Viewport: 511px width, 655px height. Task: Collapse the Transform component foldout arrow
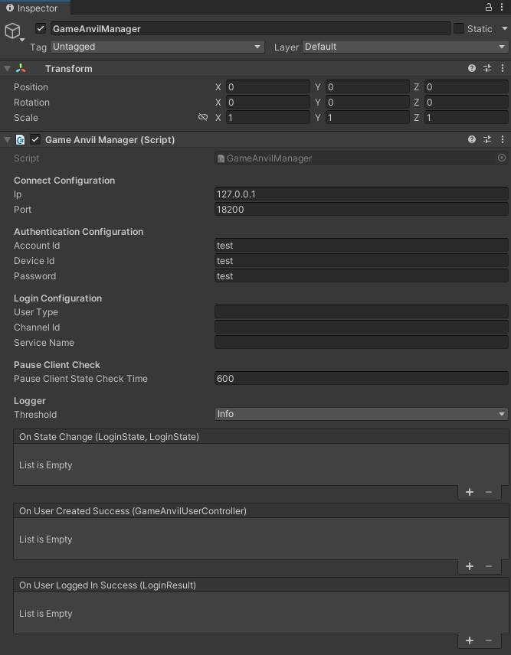[x=7, y=69]
